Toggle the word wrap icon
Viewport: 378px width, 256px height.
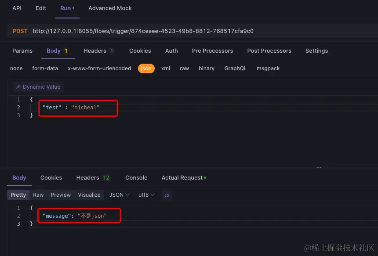[167, 195]
